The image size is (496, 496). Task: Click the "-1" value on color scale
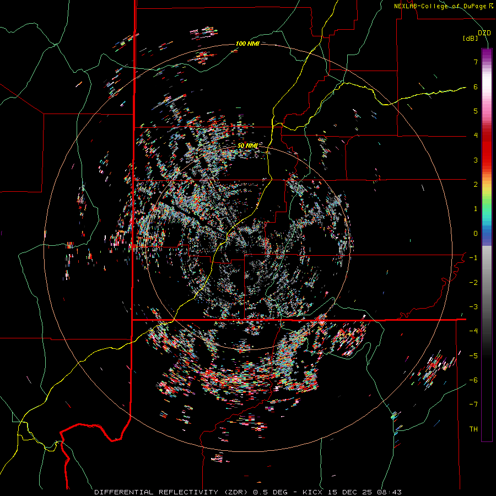(473, 258)
